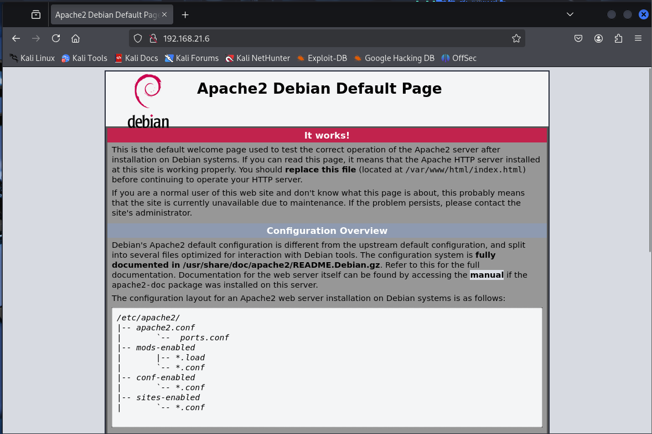Click the Apache2 Debian Default Page heading

(319, 88)
